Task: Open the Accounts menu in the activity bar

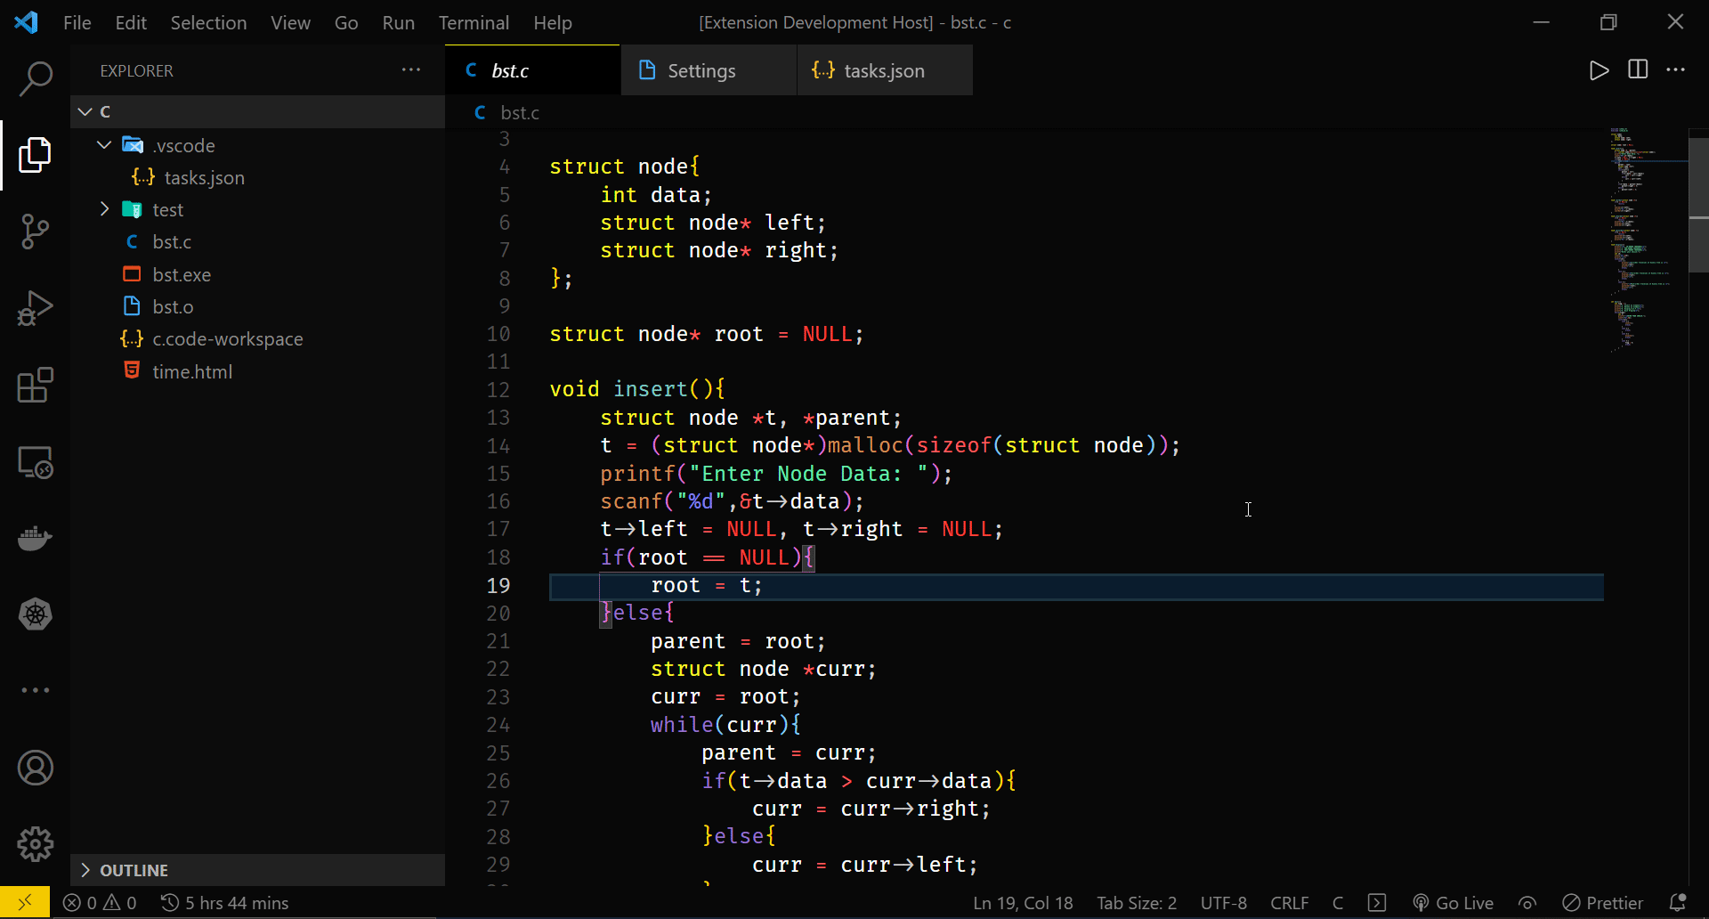Action: pos(35,768)
